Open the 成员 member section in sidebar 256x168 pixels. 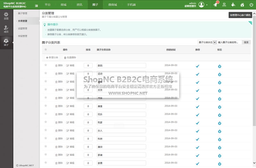click(x=6, y=29)
